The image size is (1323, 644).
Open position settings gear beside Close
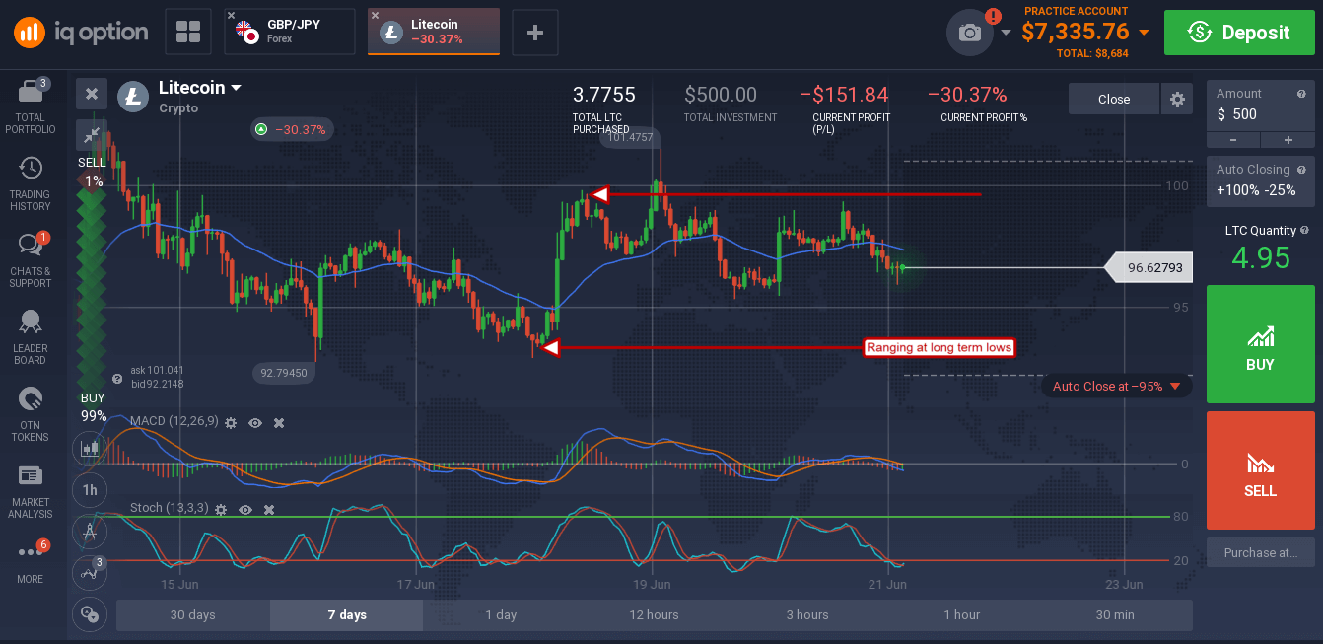click(x=1177, y=99)
